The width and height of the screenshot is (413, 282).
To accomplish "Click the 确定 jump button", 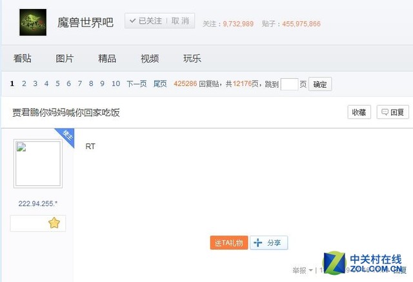I will (320, 85).
